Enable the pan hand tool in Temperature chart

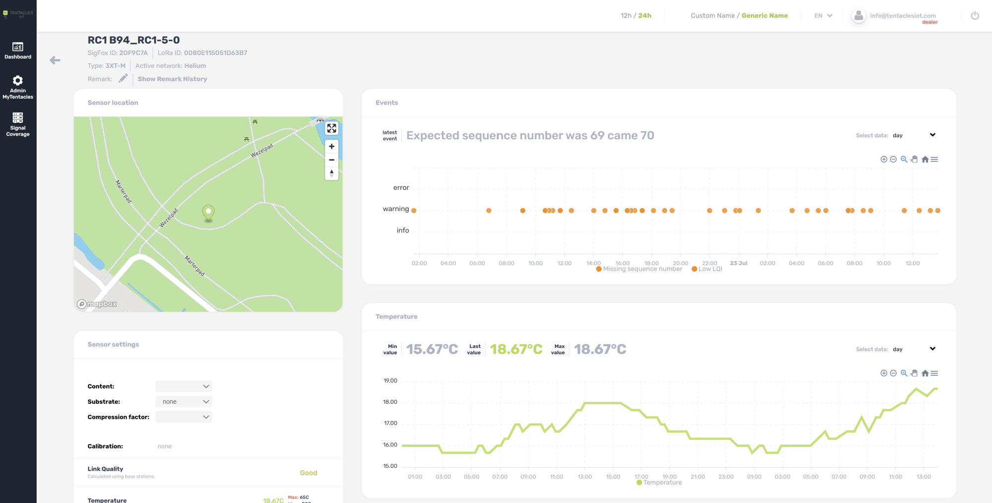[914, 373]
